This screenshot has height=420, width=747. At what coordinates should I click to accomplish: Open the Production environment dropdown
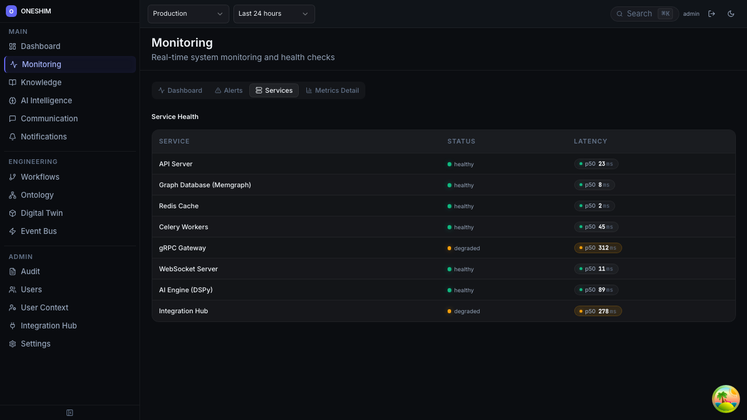(188, 13)
